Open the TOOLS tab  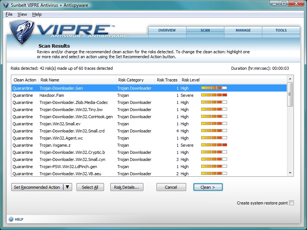pos(281,30)
